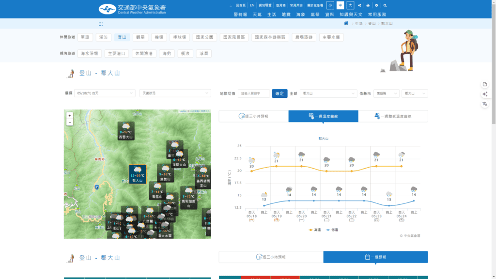Screen dimensions: 496x279
Task: Click inside the location keyword input field
Action: (x=254, y=93)
